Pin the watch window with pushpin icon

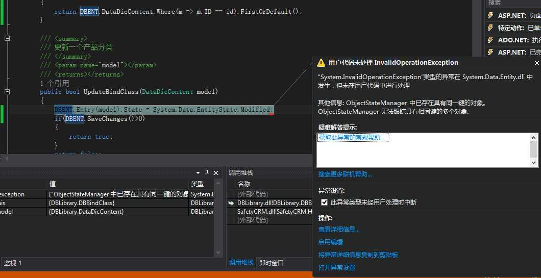click(x=207, y=173)
